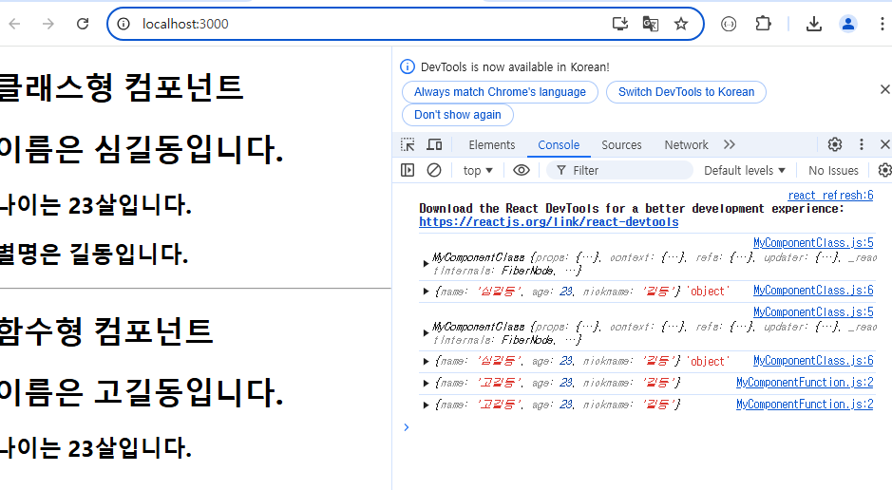Click the text 이름은 고길동입니다.

tap(142, 392)
